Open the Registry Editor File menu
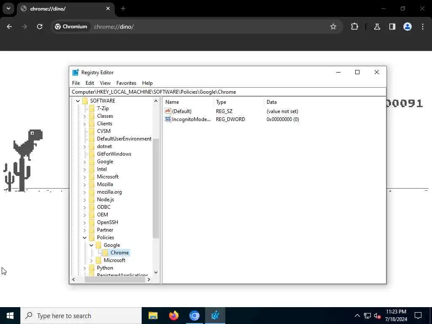 [76, 83]
